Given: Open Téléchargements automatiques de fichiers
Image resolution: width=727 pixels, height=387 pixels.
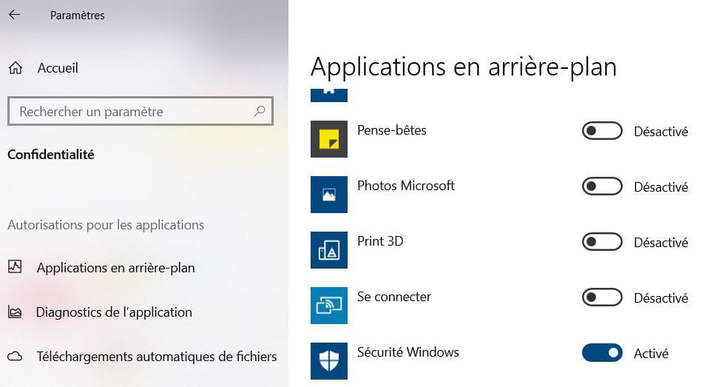Looking at the screenshot, I should [156, 357].
